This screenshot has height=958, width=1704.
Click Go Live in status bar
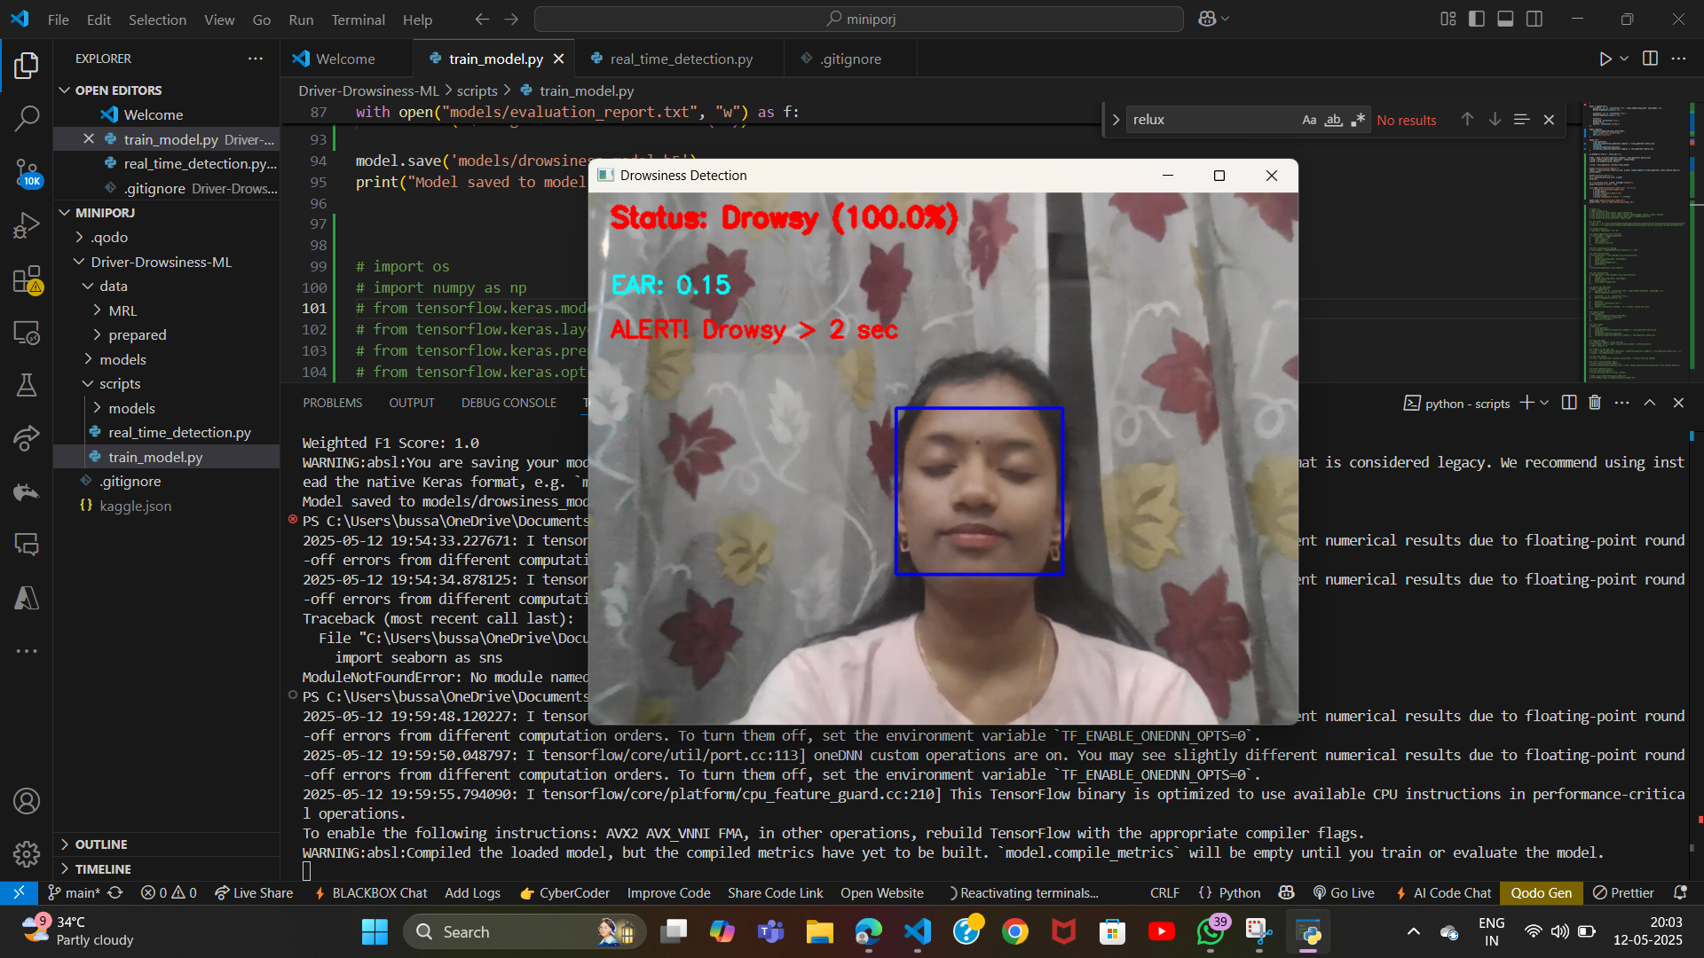tap(1344, 893)
